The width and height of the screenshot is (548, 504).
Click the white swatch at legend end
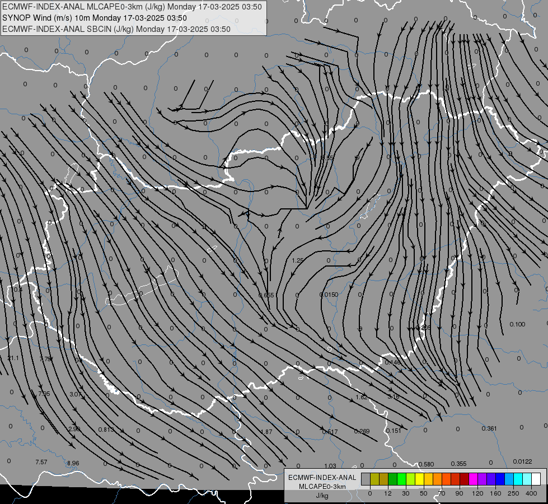tap(536, 479)
